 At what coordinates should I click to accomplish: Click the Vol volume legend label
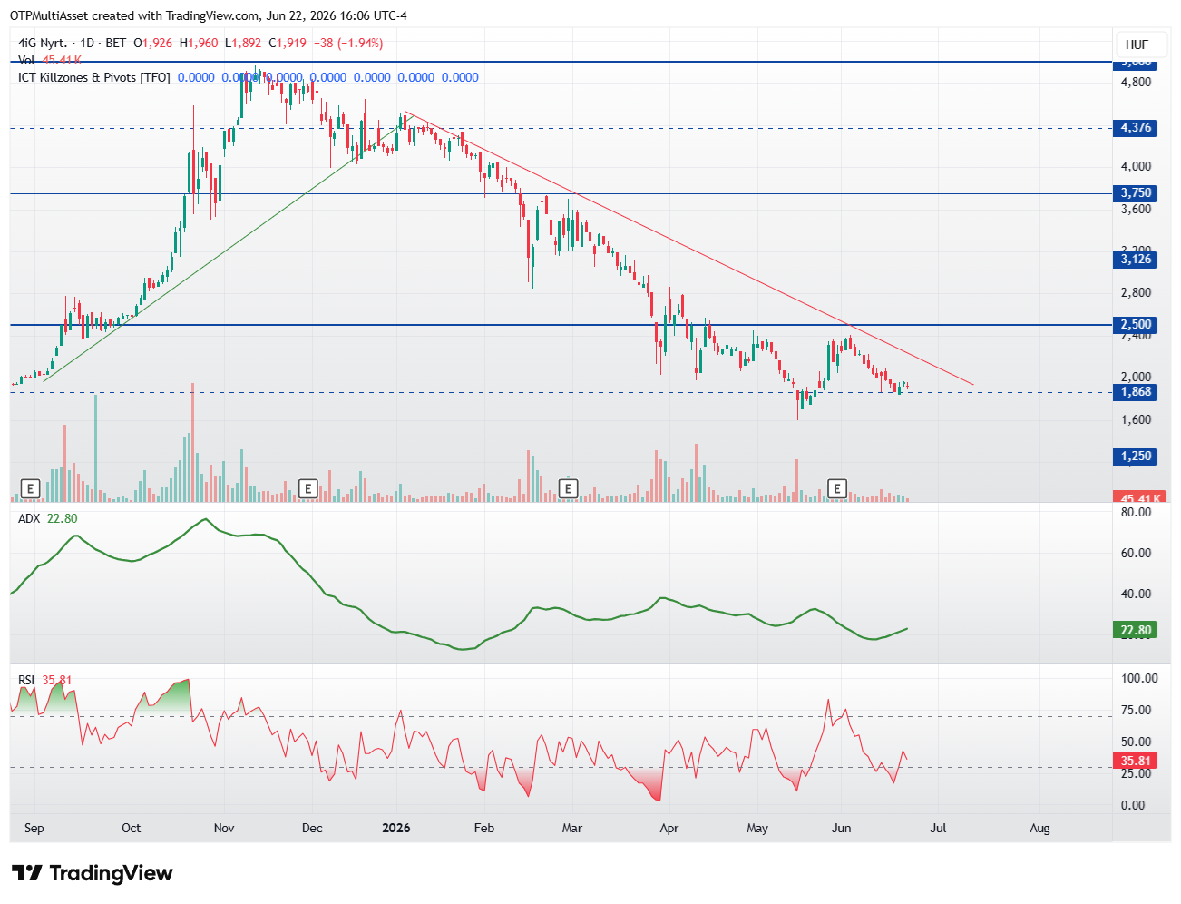coord(26,60)
